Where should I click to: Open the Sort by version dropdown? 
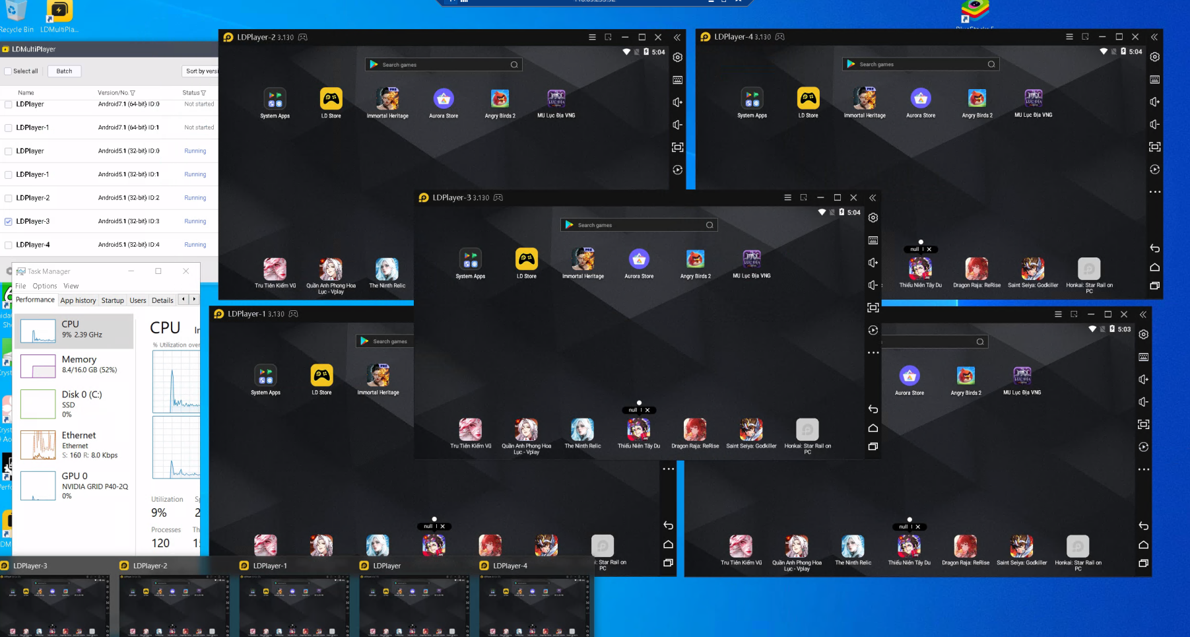click(201, 71)
